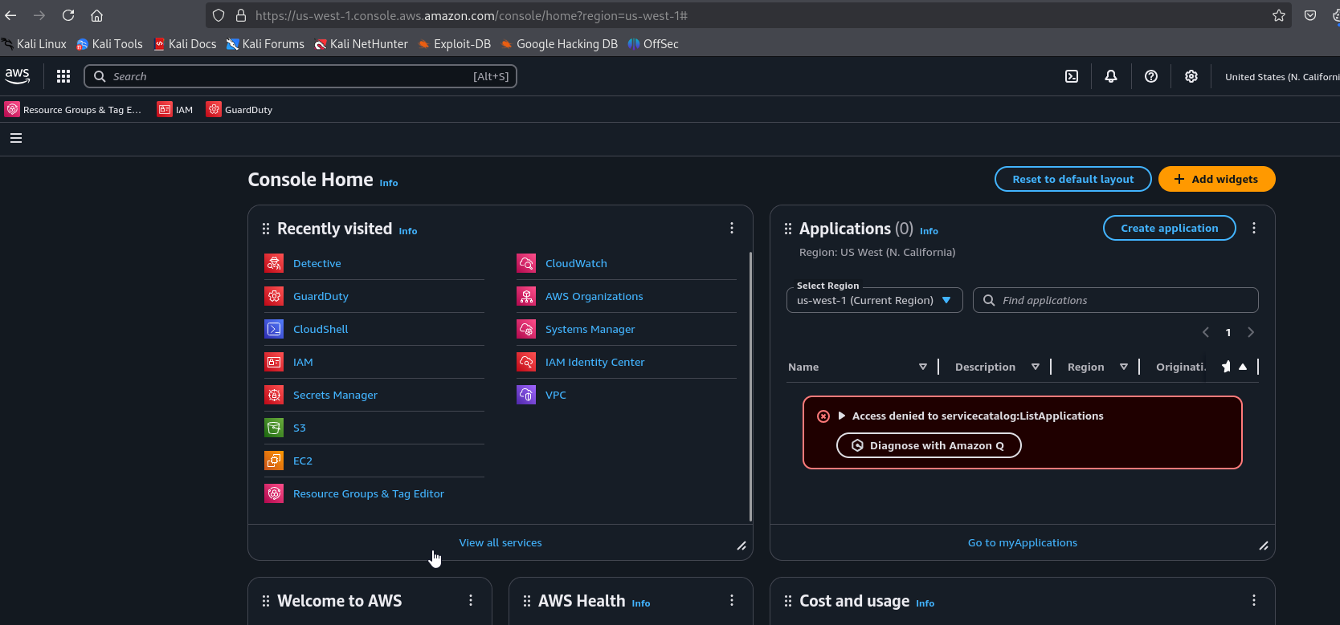This screenshot has width=1340, height=625.
Task: Click the AWS Organizations icon
Action: [x=526, y=296]
